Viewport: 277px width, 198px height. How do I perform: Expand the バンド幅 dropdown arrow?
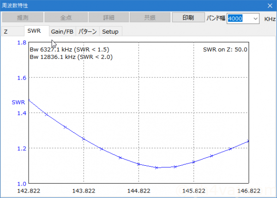pyautogui.click(x=256, y=18)
